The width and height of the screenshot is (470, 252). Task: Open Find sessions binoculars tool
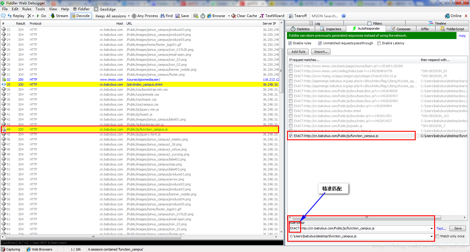[166, 16]
